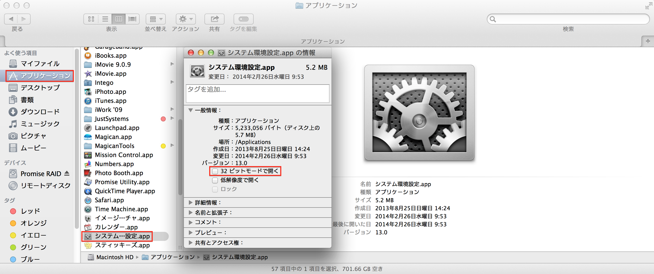This screenshot has width=654, height=274.
Task: Switch to list view in toolbar
Action: pyautogui.click(x=105, y=19)
